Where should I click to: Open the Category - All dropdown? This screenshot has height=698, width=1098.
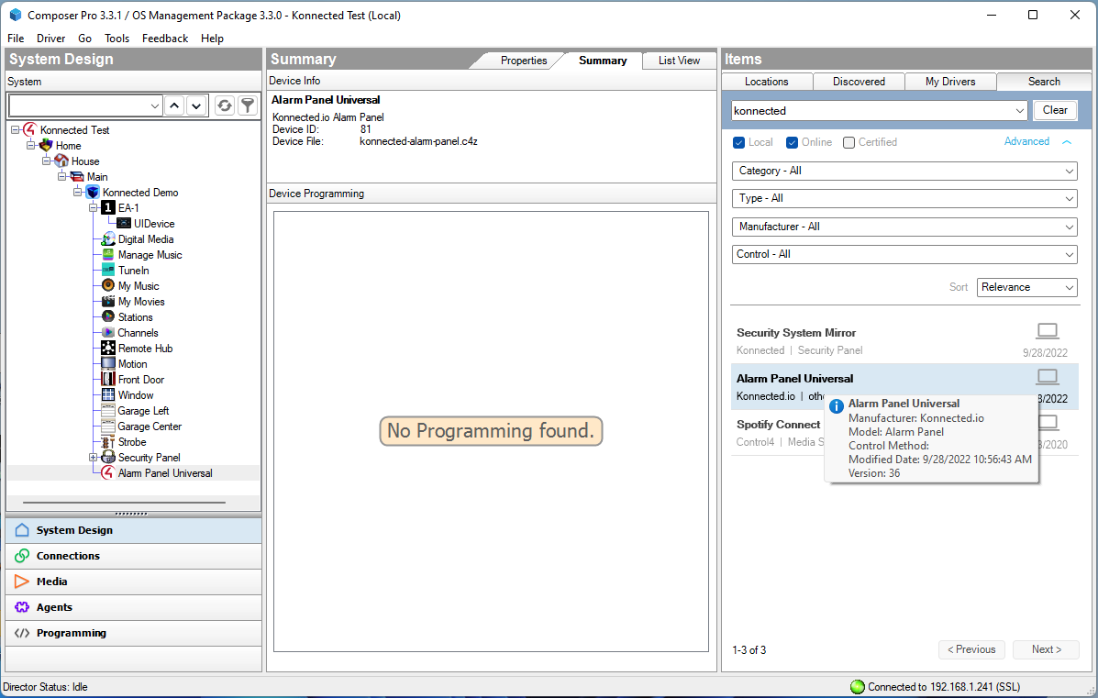tap(904, 171)
